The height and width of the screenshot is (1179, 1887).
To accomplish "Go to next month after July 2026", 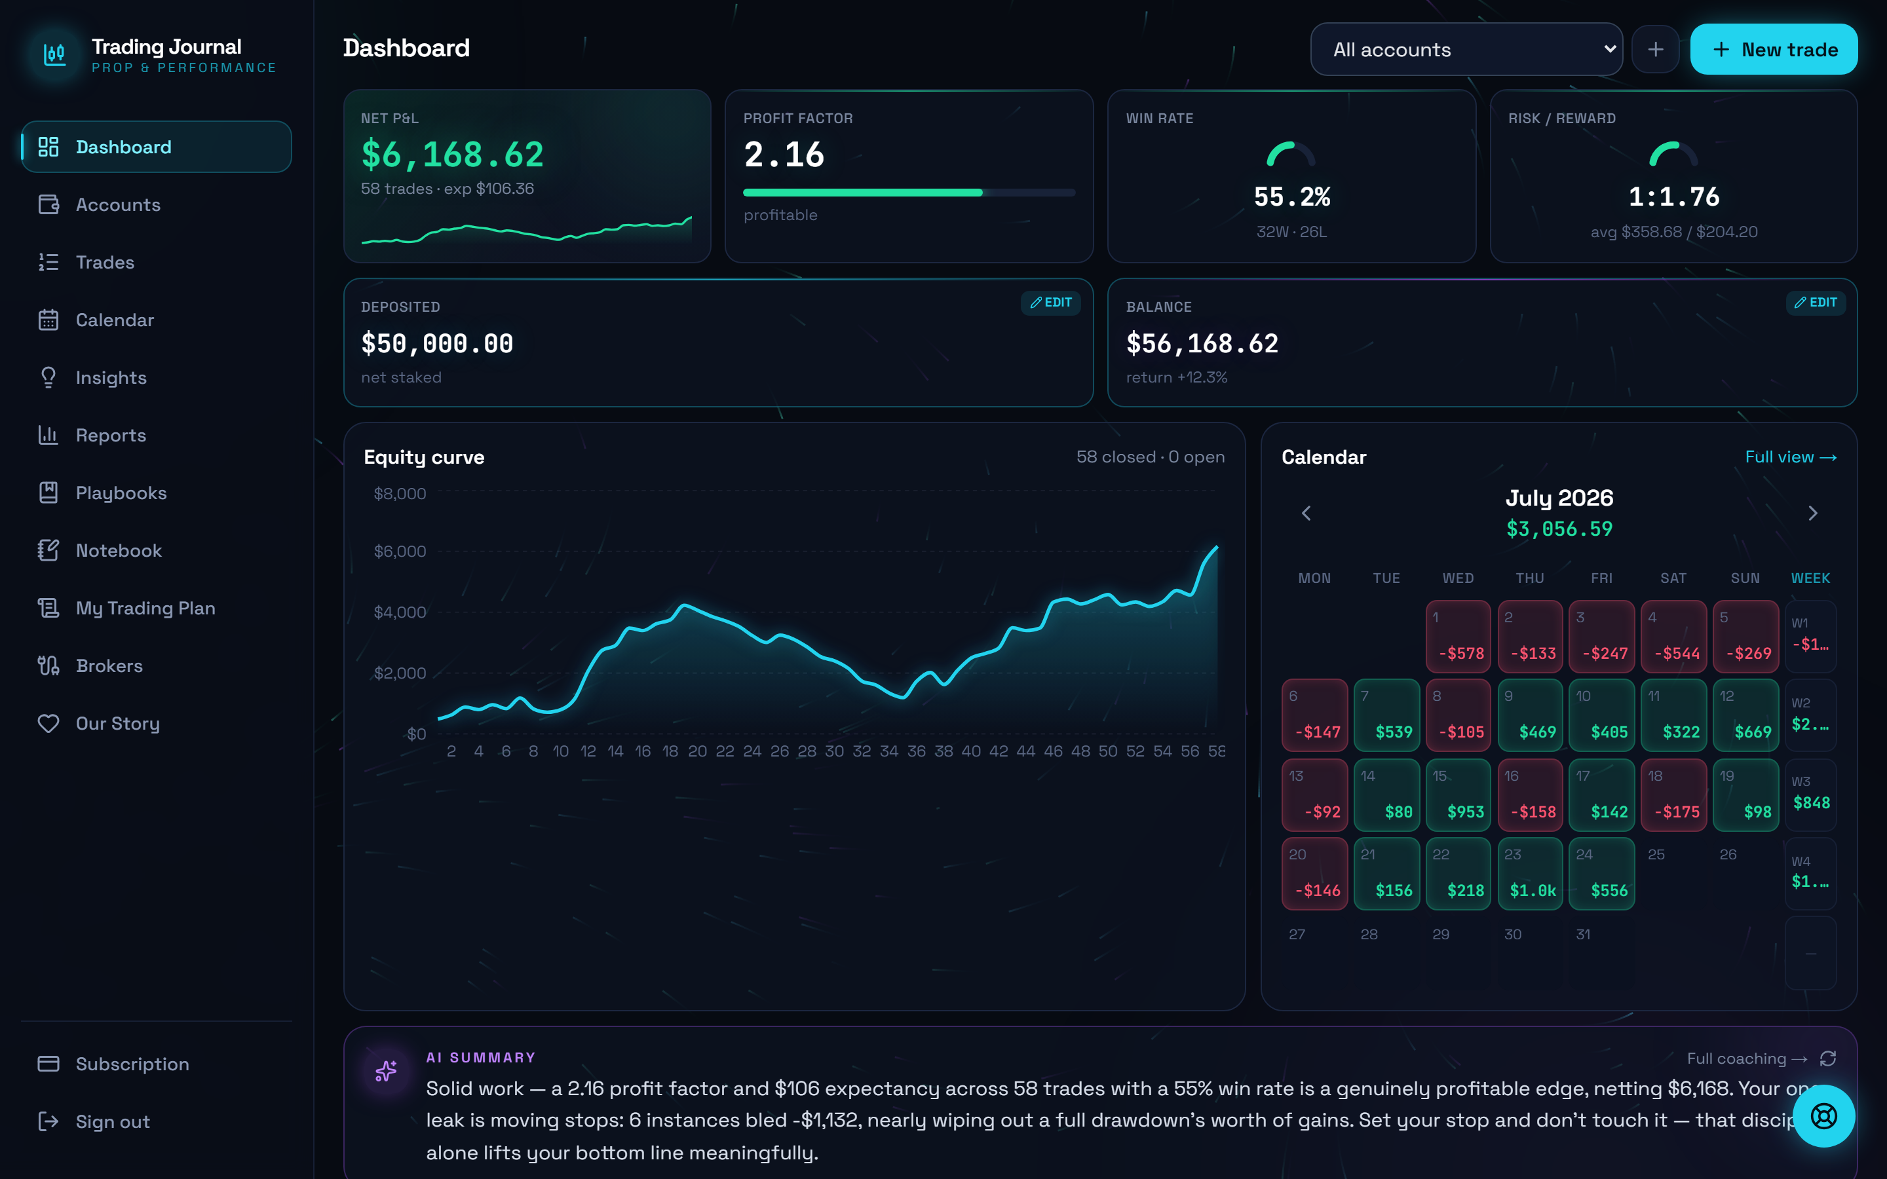I will [1813, 513].
